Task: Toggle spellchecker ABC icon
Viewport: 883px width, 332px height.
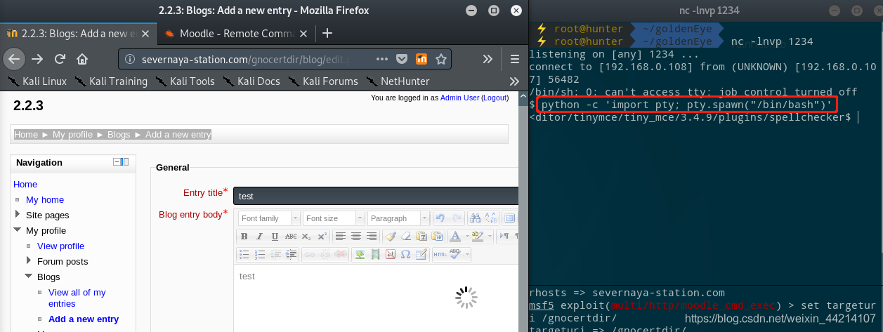Action: pos(454,255)
